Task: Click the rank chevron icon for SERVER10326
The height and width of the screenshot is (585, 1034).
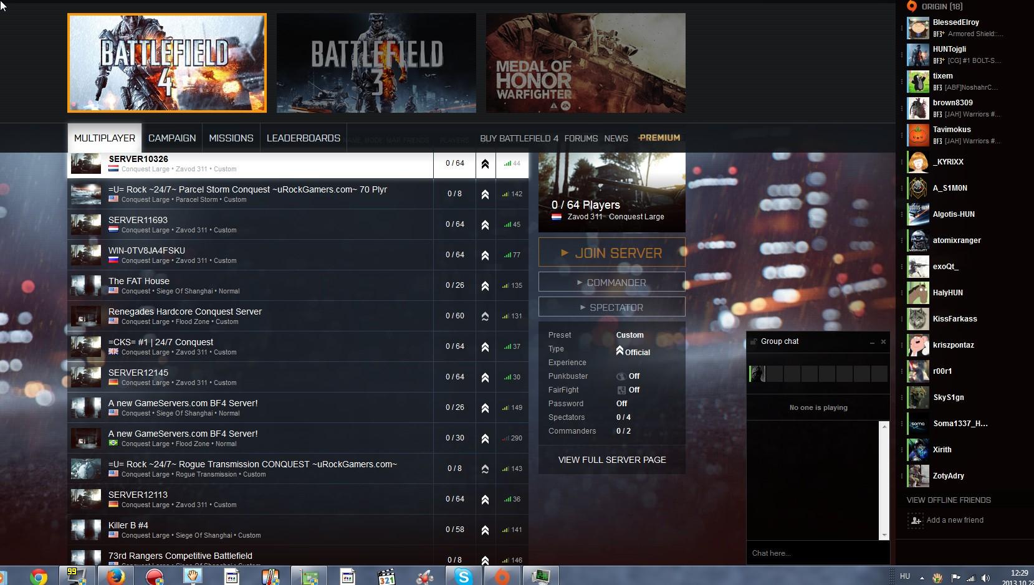Action: [485, 164]
